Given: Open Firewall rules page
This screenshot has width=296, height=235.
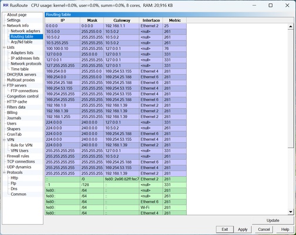Looking at the screenshot, I should click(18, 156).
